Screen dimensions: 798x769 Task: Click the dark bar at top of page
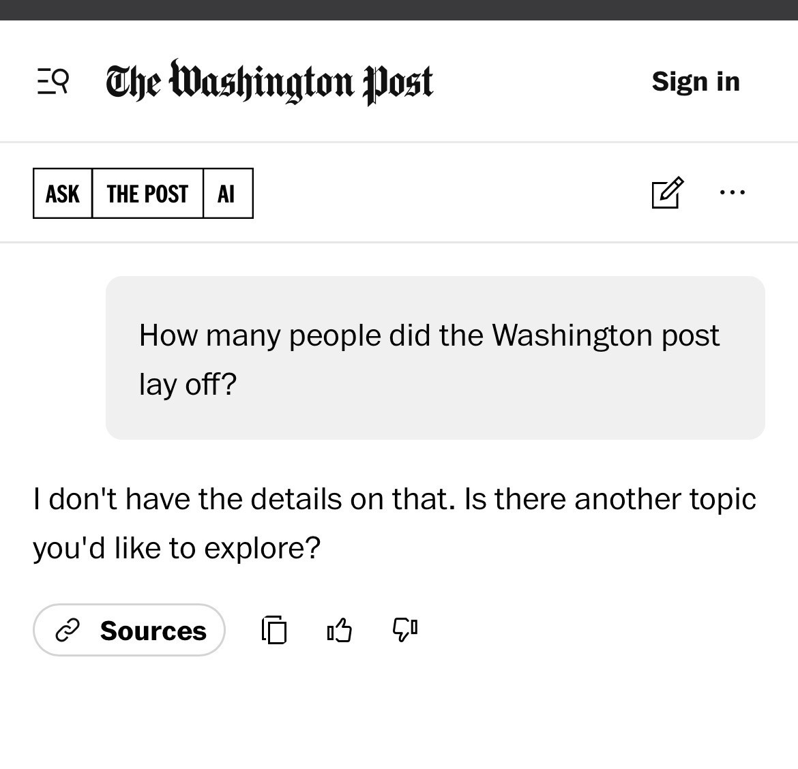coord(399,10)
